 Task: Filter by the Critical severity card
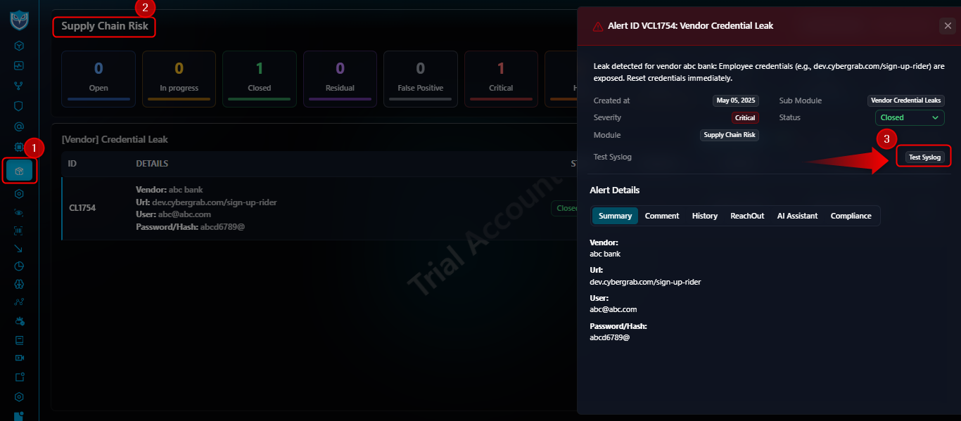coord(501,79)
